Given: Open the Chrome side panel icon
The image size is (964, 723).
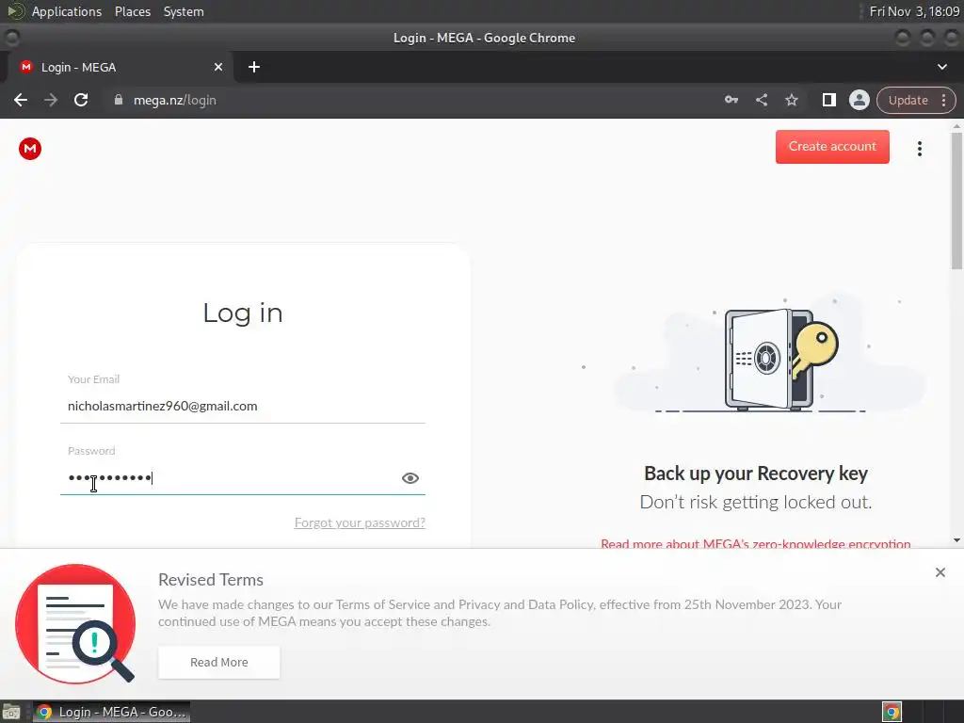Looking at the screenshot, I should [828, 100].
